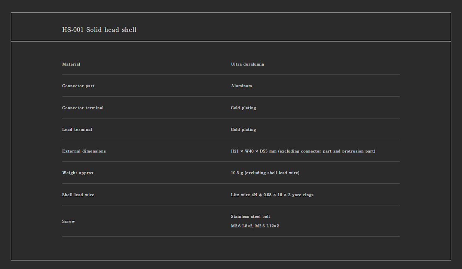Click Gold plating in Lead terminal row
This screenshot has height=269, width=462.
click(x=244, y=130)
